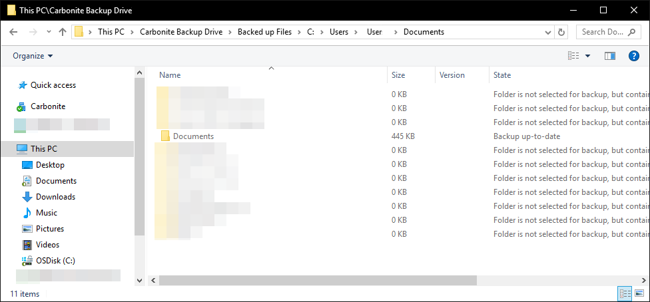Viewport: 650px width, 302px height.
Task: Click the horizontal scrollbar thumb
Action: tap(318, 281)
